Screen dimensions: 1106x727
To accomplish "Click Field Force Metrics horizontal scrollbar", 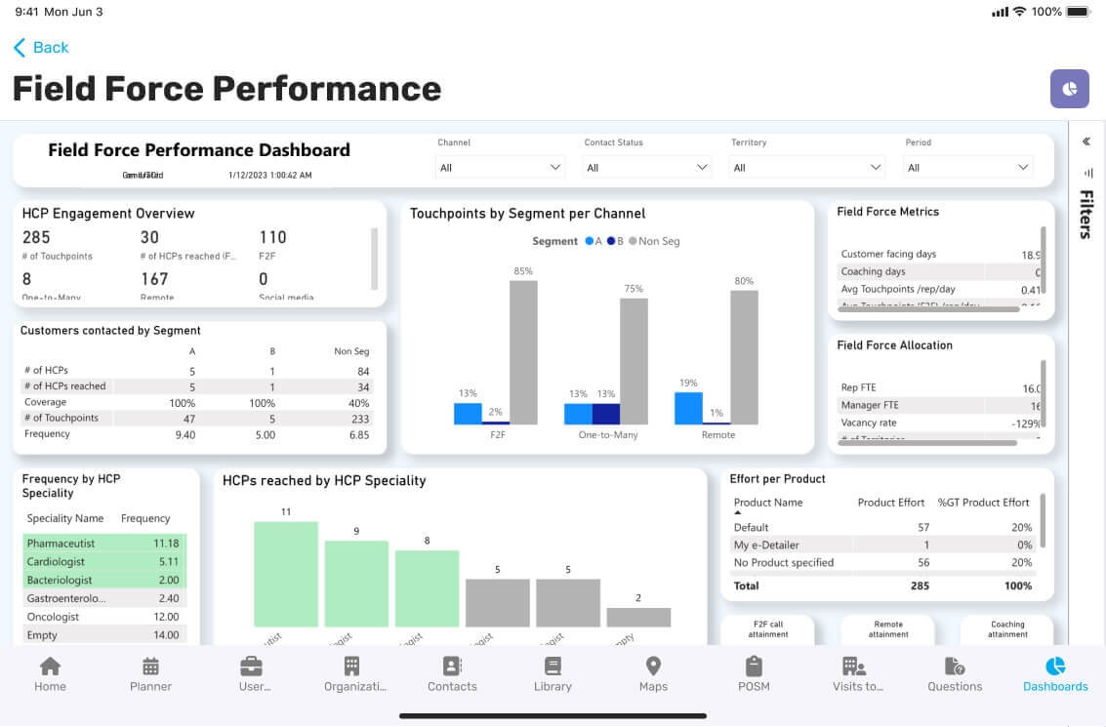I will tap(928, 308).
